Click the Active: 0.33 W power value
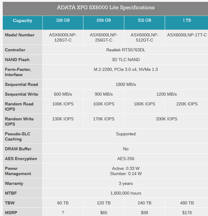The image size is (208, 216). point(126,168)
